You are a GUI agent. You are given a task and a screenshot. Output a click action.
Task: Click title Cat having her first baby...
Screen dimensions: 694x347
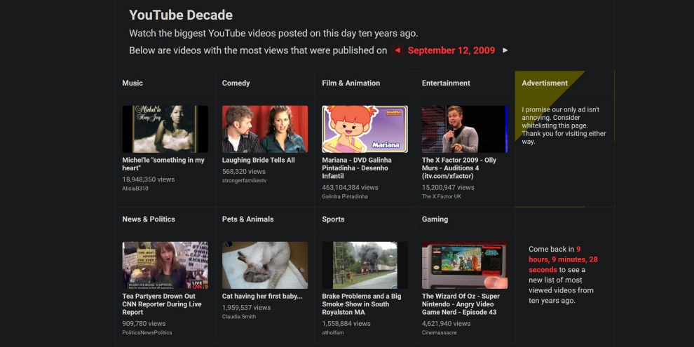(262, 297)
